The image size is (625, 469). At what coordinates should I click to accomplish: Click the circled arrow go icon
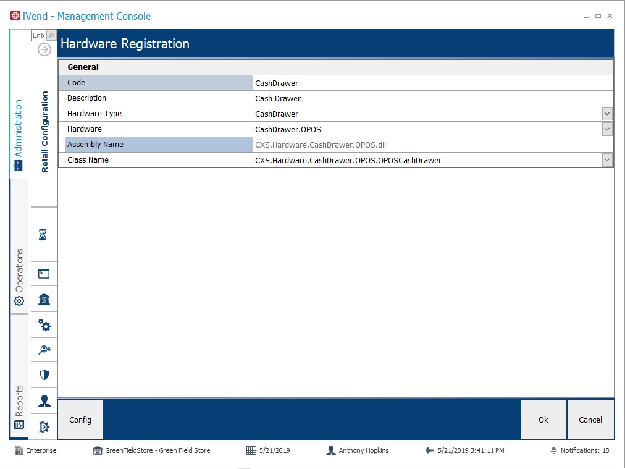click(44, 50)
